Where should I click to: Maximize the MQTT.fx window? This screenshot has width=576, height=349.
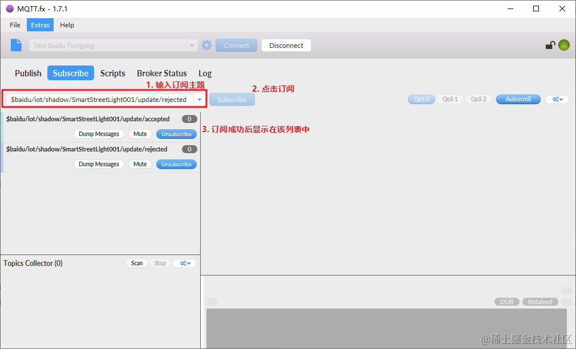tap(536, 9)
